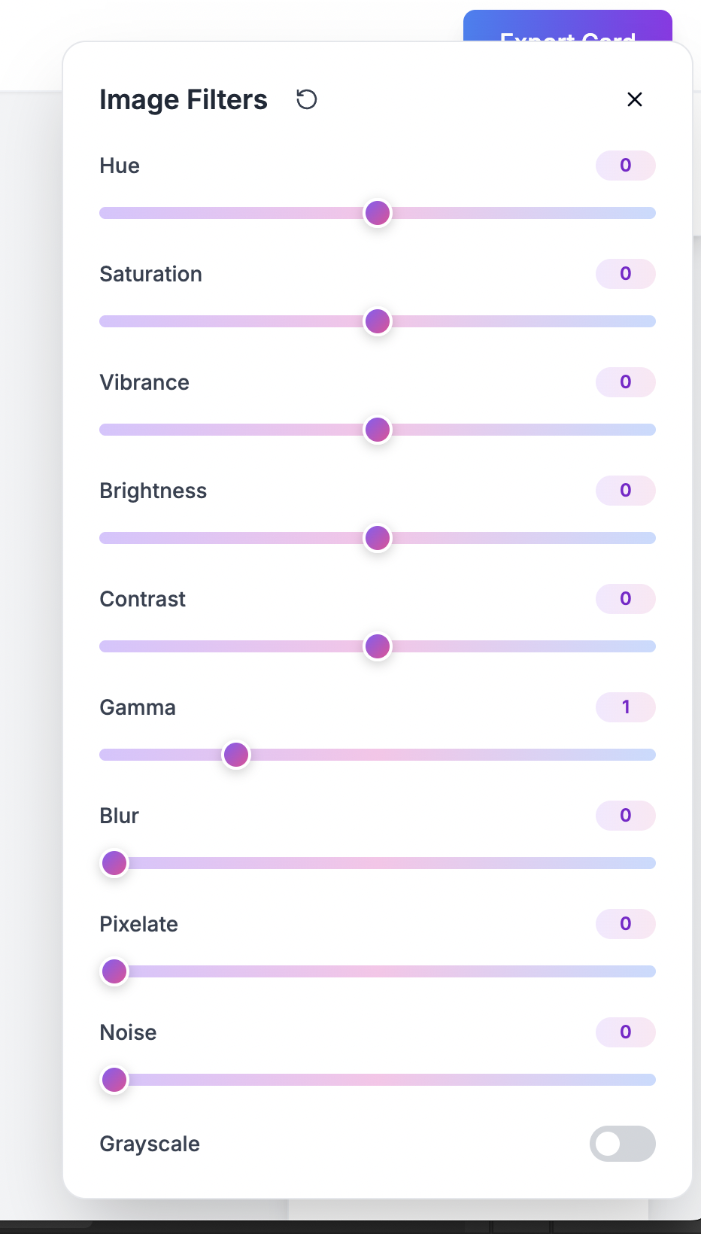Click the Blur slider handle
The width and height of the screenshot is (701, 1234).
click(114, 863)
